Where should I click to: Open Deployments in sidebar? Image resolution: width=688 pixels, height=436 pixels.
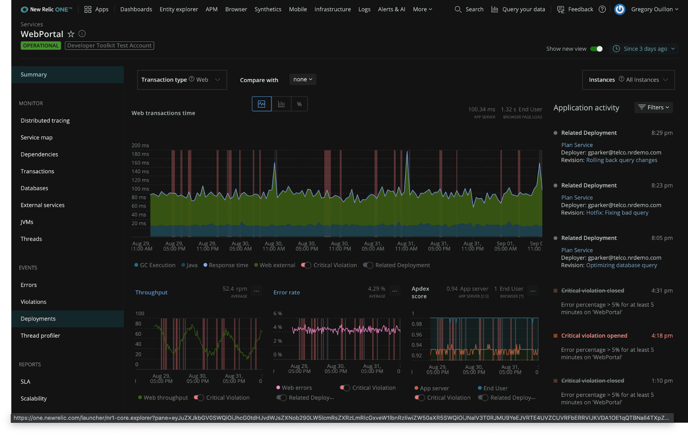(x=67, y=319)
